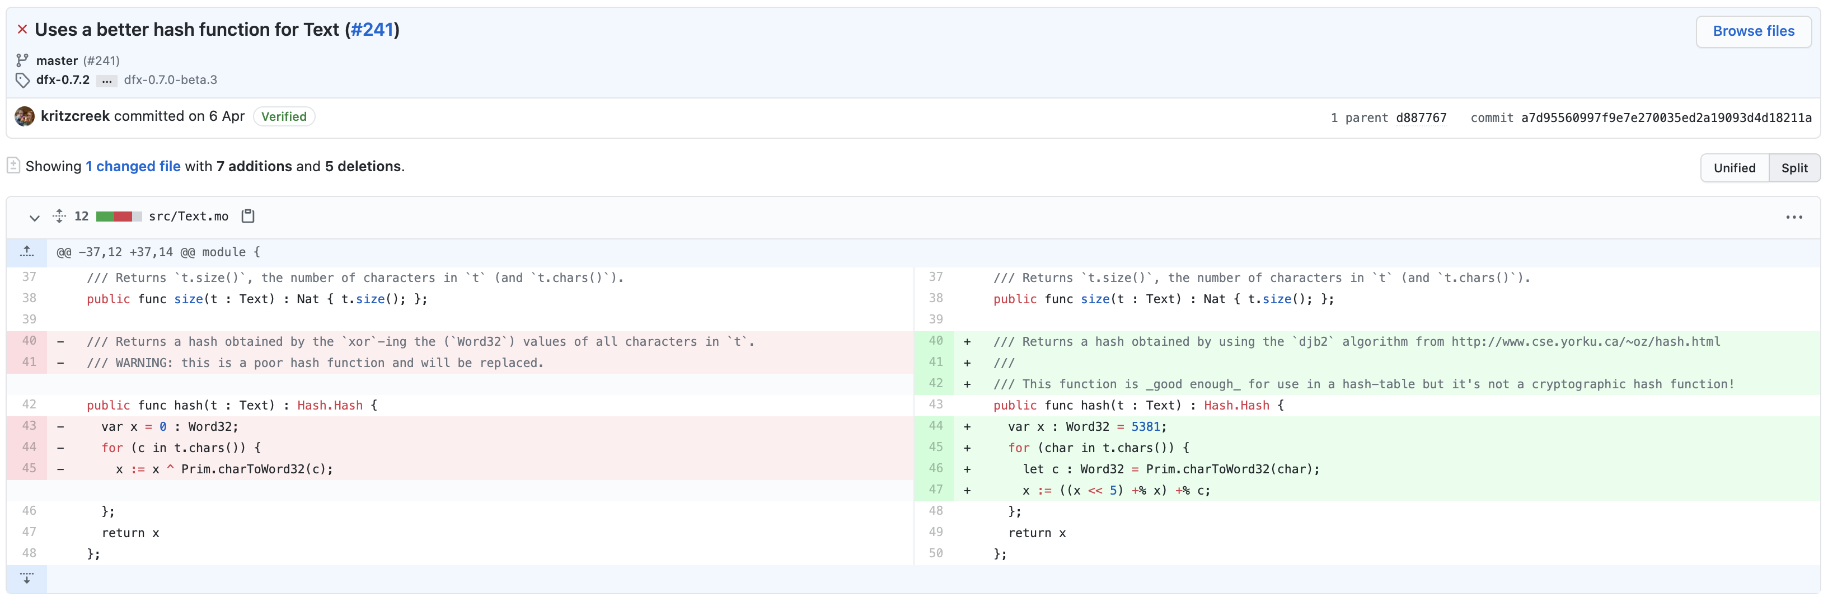Open the dfx-0.7.0-beta.3 tag

[170, 79]
